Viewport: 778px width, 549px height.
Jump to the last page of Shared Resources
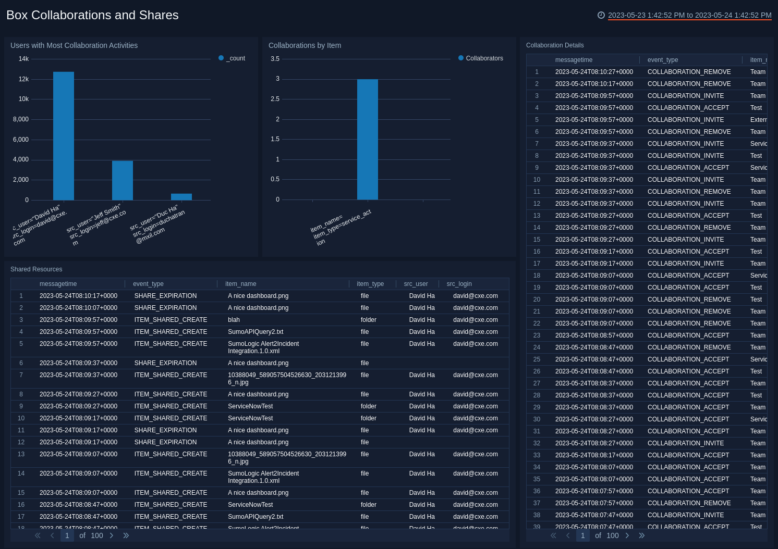coord(126,535)
